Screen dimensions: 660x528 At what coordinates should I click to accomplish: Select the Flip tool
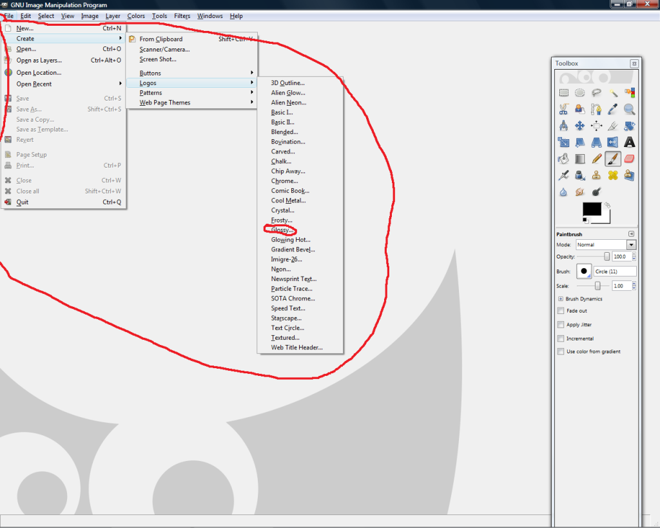[613, 142]
